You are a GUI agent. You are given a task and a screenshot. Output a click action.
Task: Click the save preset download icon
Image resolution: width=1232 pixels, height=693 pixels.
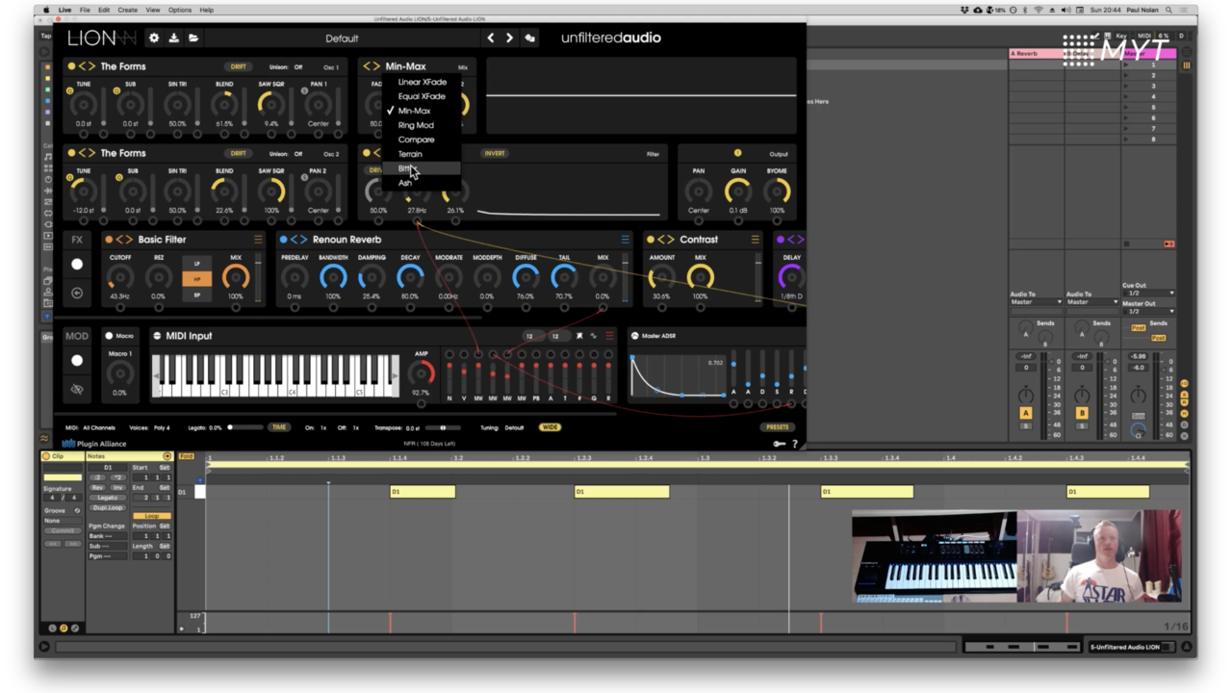[x=174, y=38]
